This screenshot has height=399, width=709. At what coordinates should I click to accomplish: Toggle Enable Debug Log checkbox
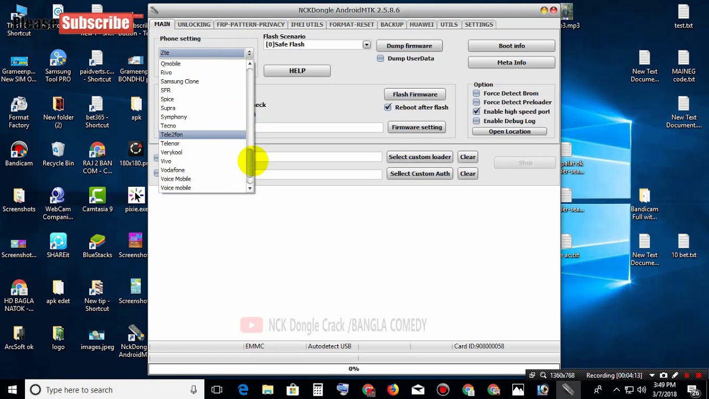click(476, 121)
